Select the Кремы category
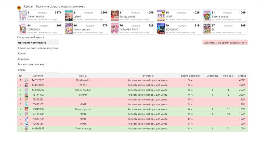The width and height of the screenshot is (261, 146). click(x=22, y=53)
